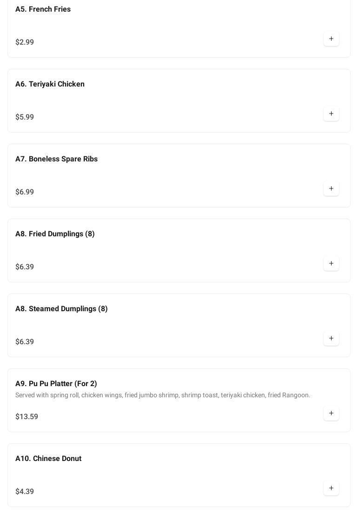Image resolution: width=358 pixels, height=521 pixels.
Task: Add A6. Teriyaki Chicken with plus button
Action: (331, 114)
